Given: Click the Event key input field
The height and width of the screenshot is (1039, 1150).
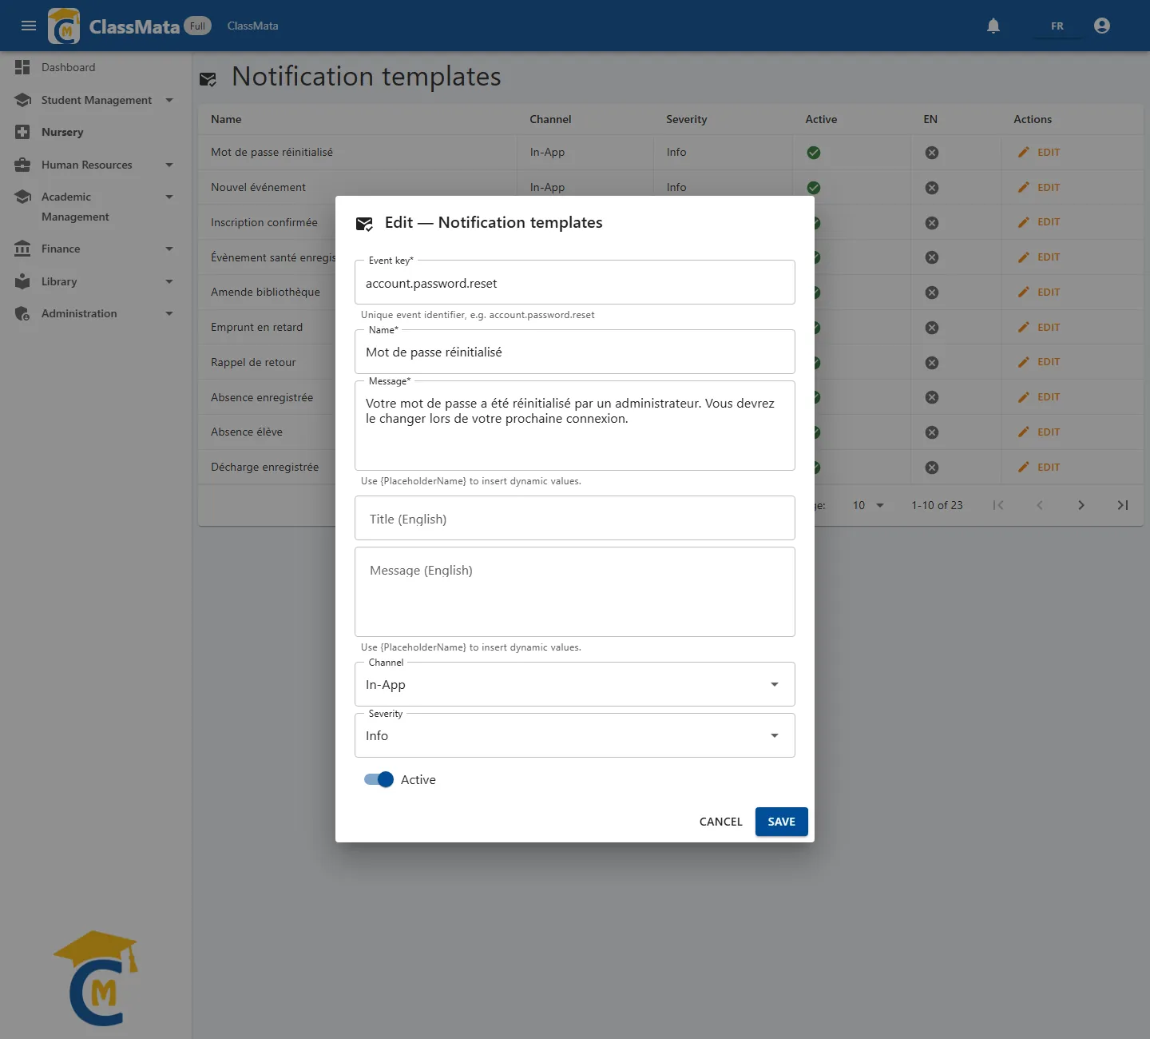Looking at the screenshot, I should coord(575,282).
